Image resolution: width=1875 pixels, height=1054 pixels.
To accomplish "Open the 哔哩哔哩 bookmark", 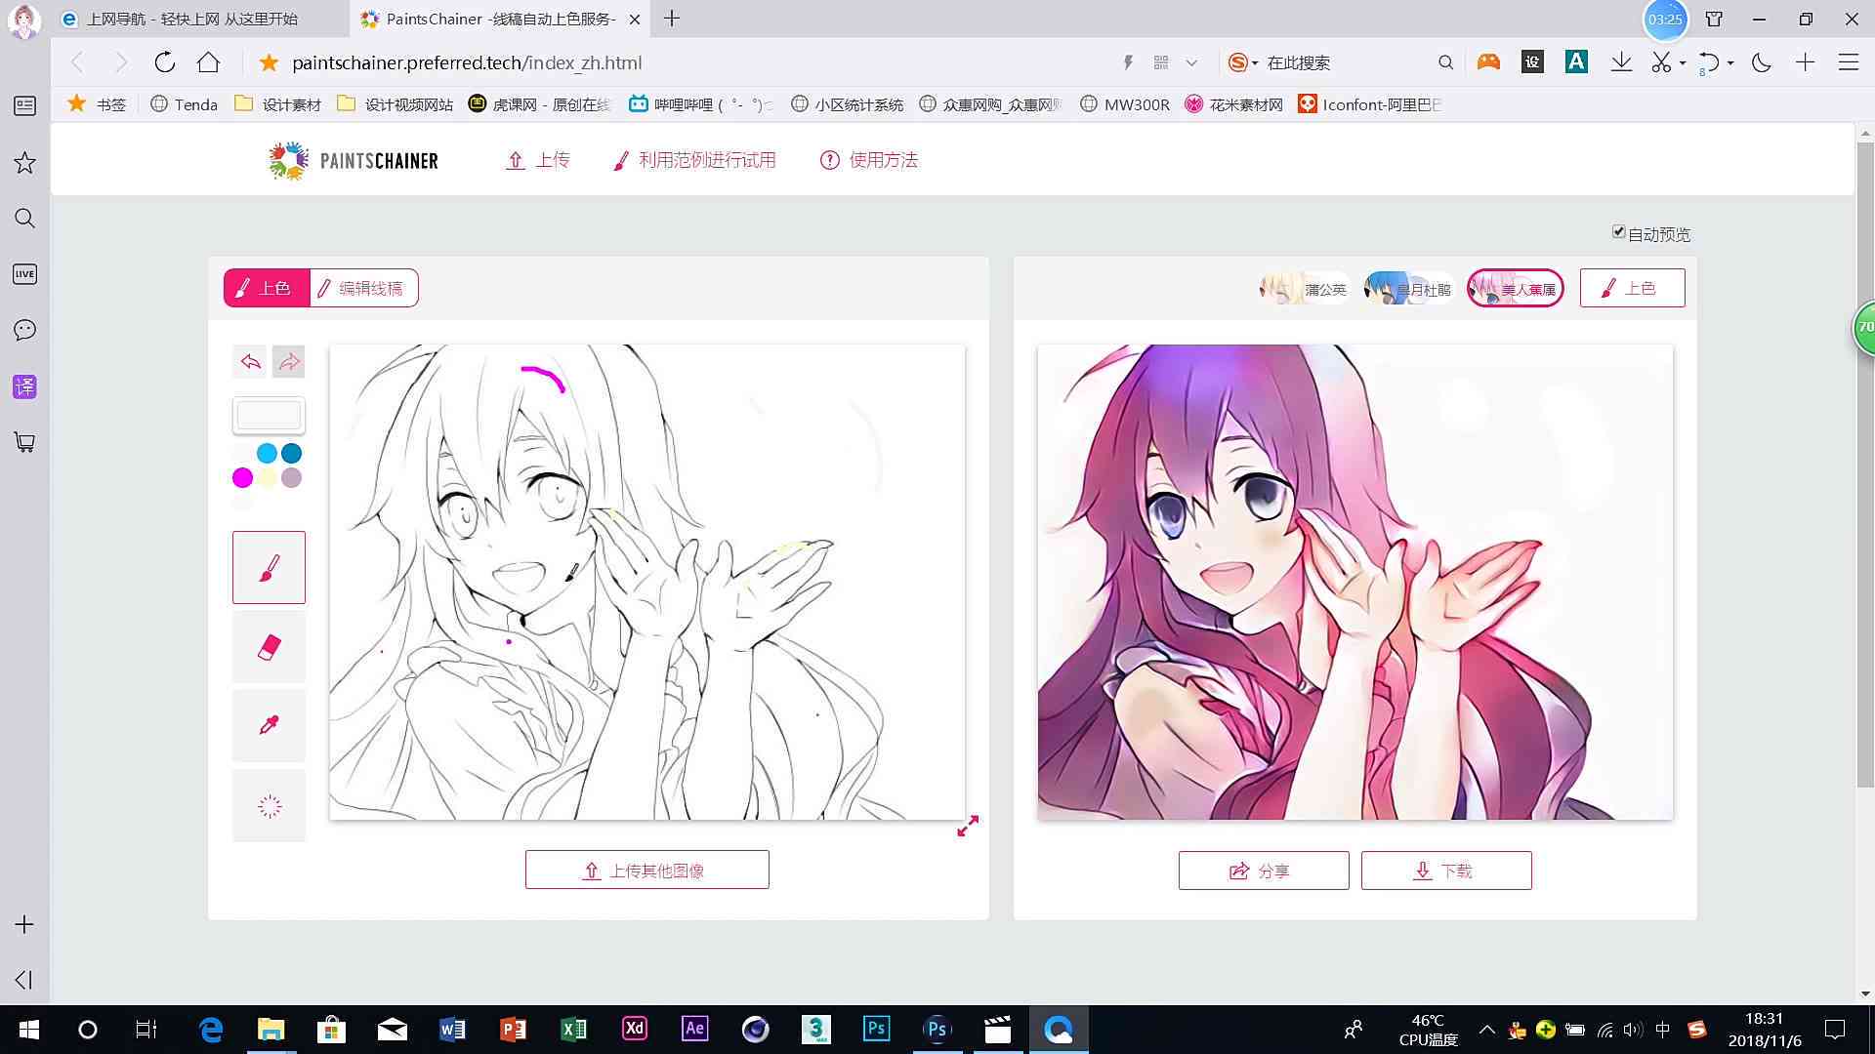I will (x=700, y=104).
